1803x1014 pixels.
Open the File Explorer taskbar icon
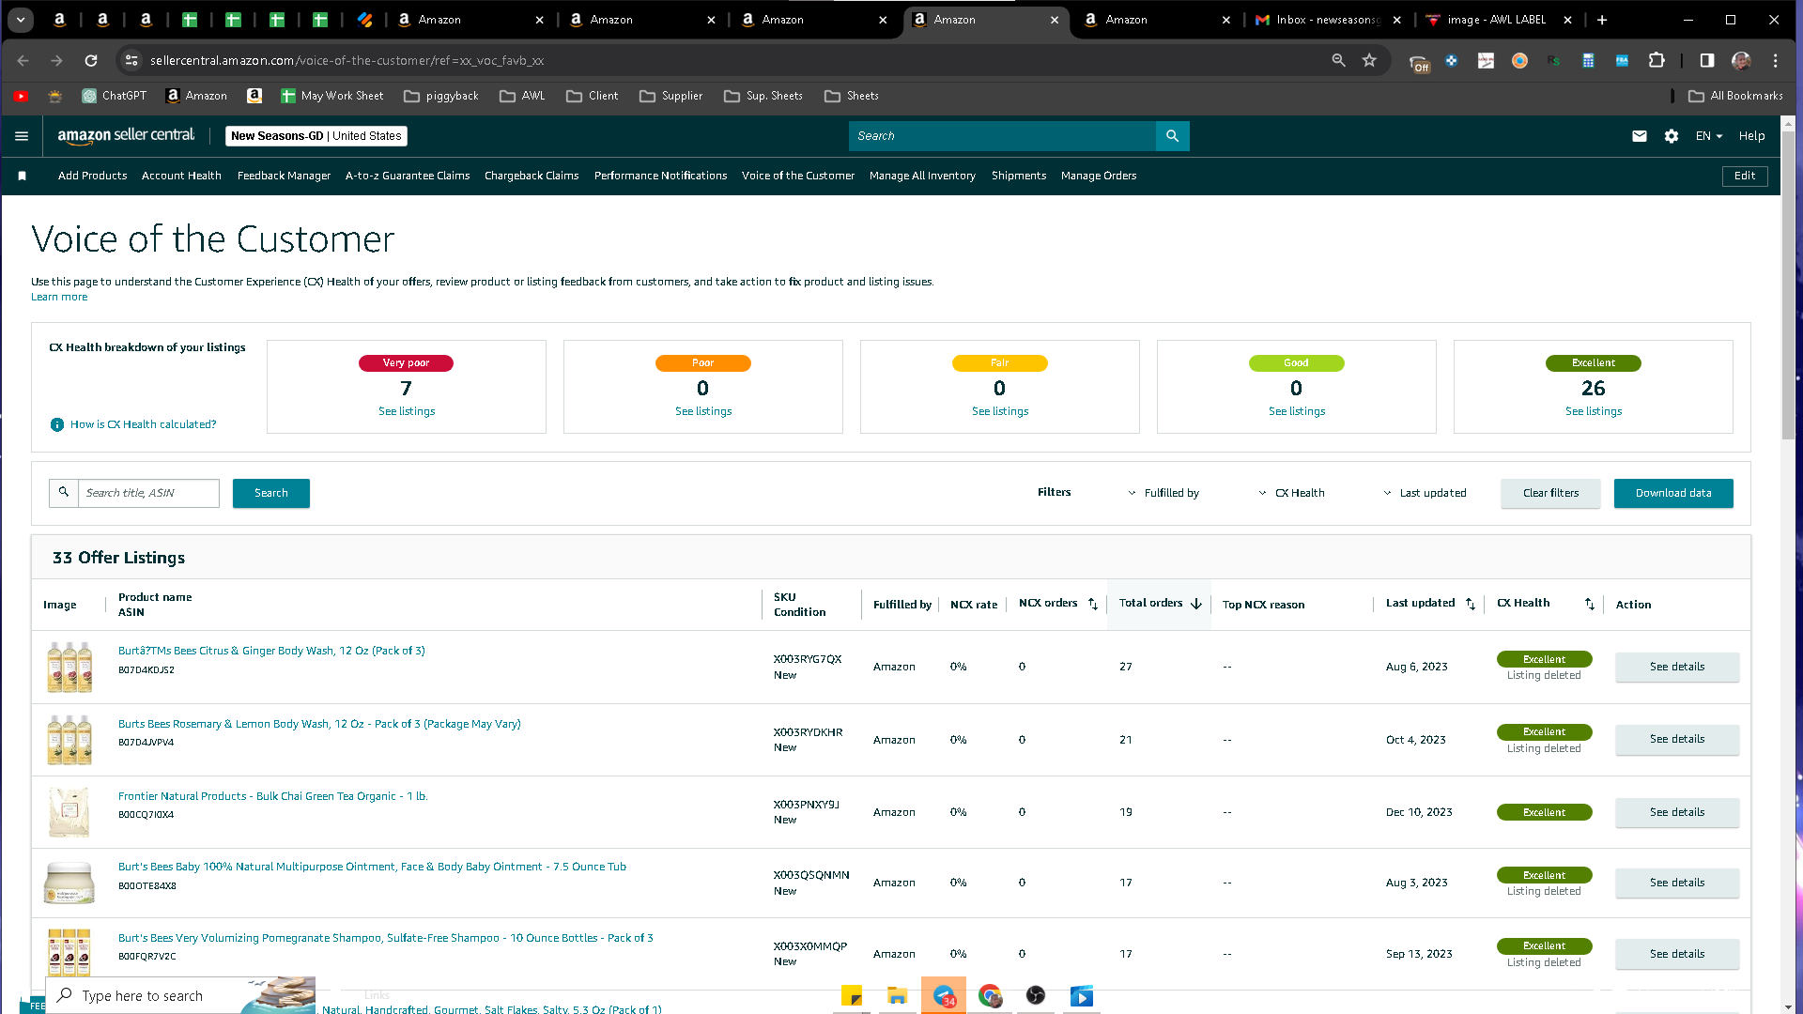(898, 996)
